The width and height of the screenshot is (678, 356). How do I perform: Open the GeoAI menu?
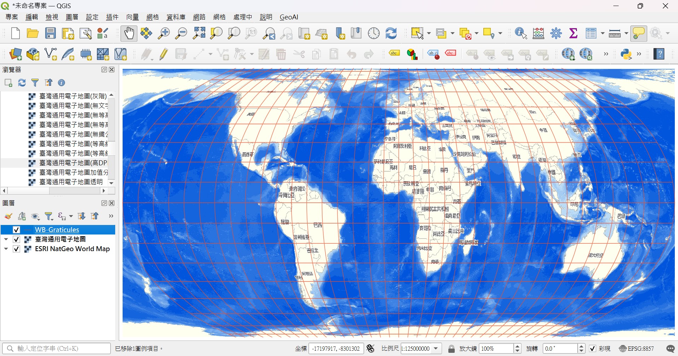coord(289,17)
